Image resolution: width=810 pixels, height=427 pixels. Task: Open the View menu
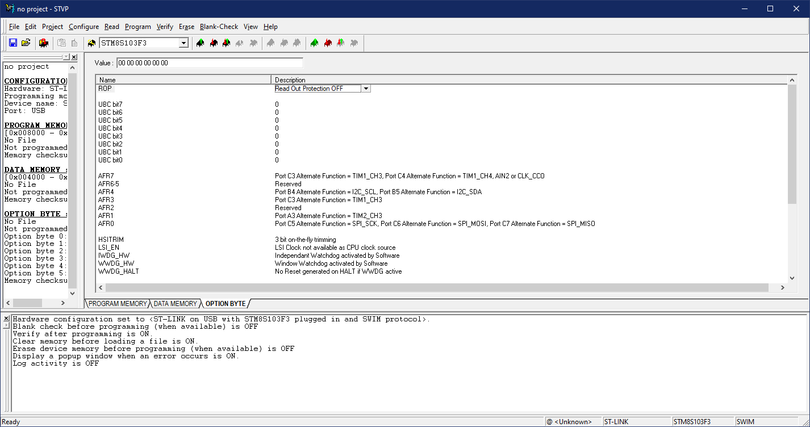[x=250, y=27]
